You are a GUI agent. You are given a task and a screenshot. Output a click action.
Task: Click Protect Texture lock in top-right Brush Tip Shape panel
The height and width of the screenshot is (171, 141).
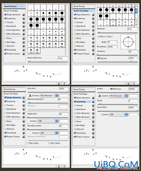tap(93, 54)
